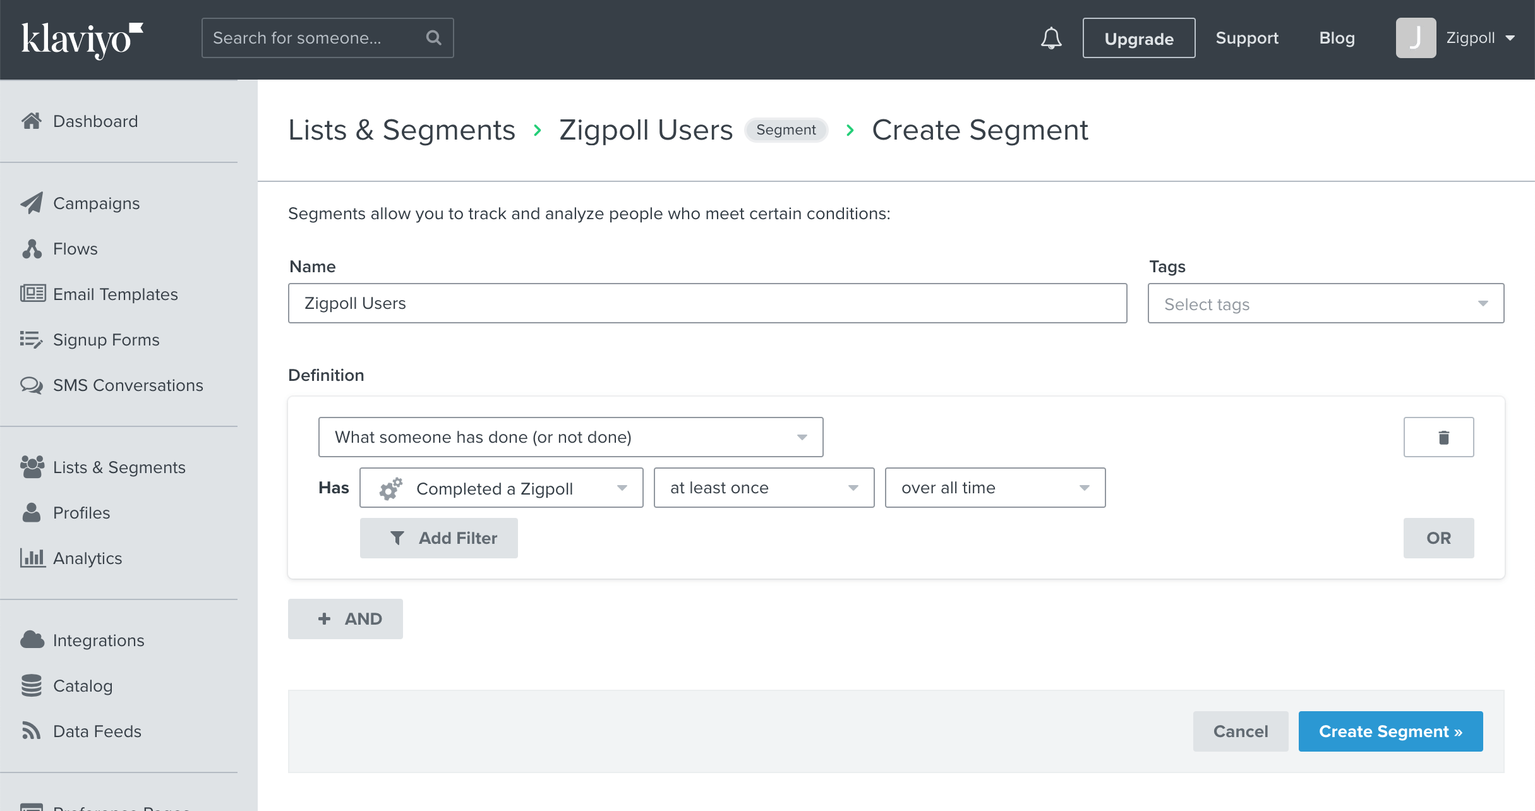Click the Analytics bar chart icon
Screen dimensions: 1535x811
click(x=33, y=558)
